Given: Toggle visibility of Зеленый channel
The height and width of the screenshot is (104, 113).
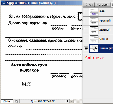Looking at the screenshot, I should (86, 30).
